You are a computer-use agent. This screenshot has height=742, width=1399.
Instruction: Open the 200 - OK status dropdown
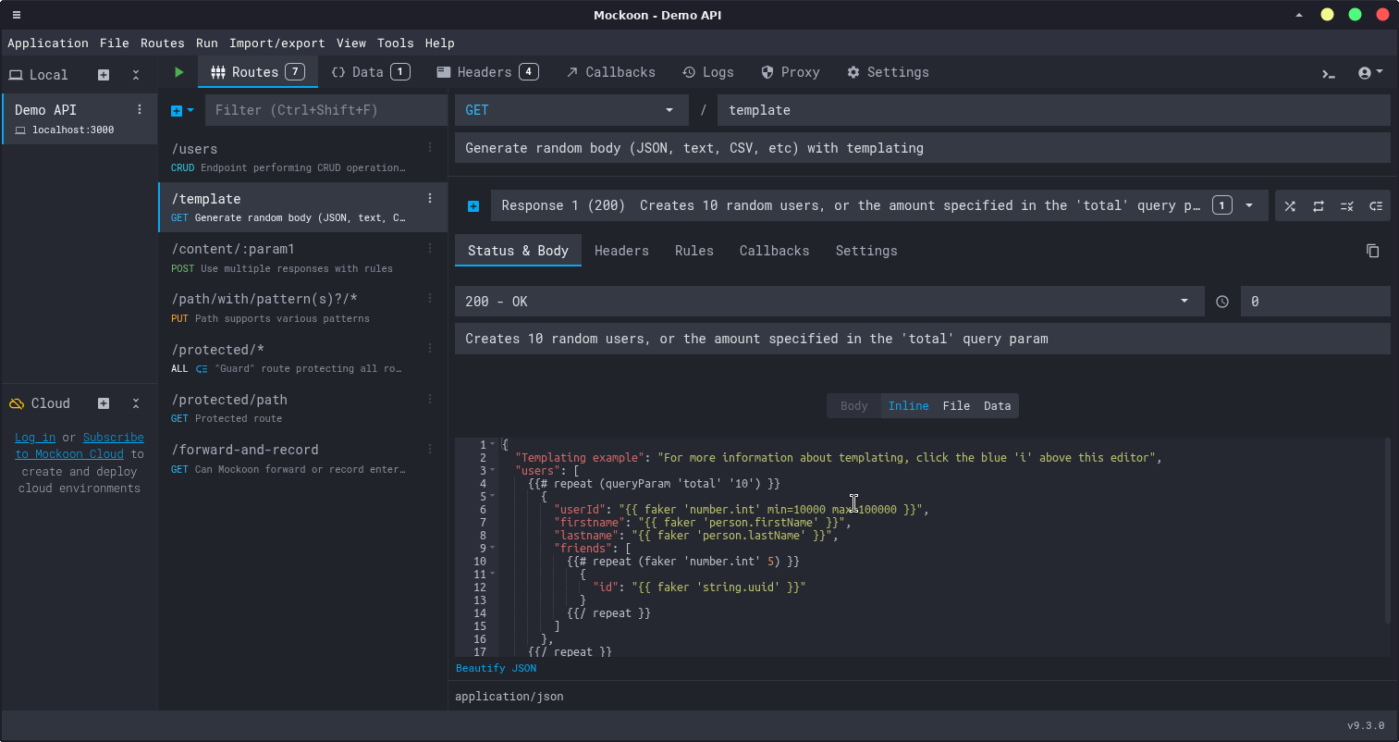tap(829, 302)
